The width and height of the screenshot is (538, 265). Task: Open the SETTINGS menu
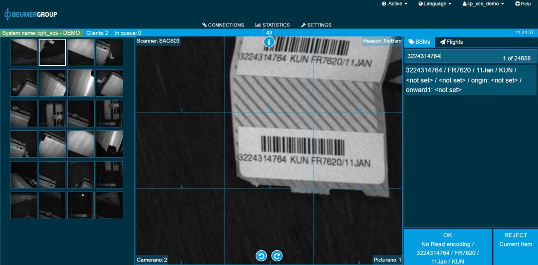[x=316, y=25]
